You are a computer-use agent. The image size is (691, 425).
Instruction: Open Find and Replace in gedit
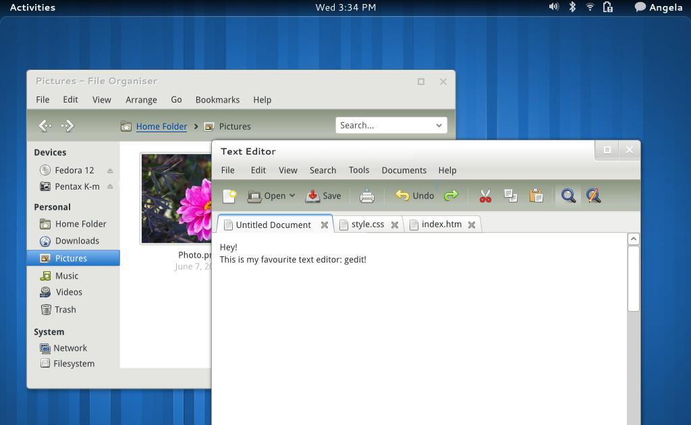593,195
